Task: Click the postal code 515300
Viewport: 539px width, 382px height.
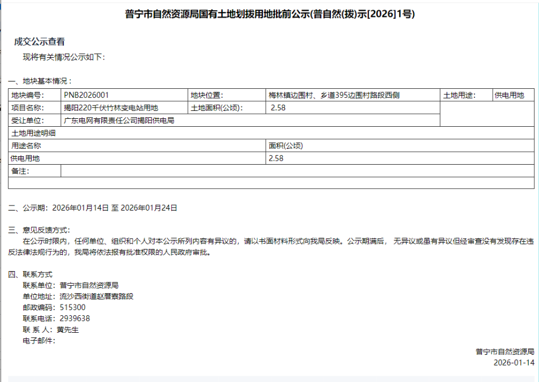Action: [72, 307]
